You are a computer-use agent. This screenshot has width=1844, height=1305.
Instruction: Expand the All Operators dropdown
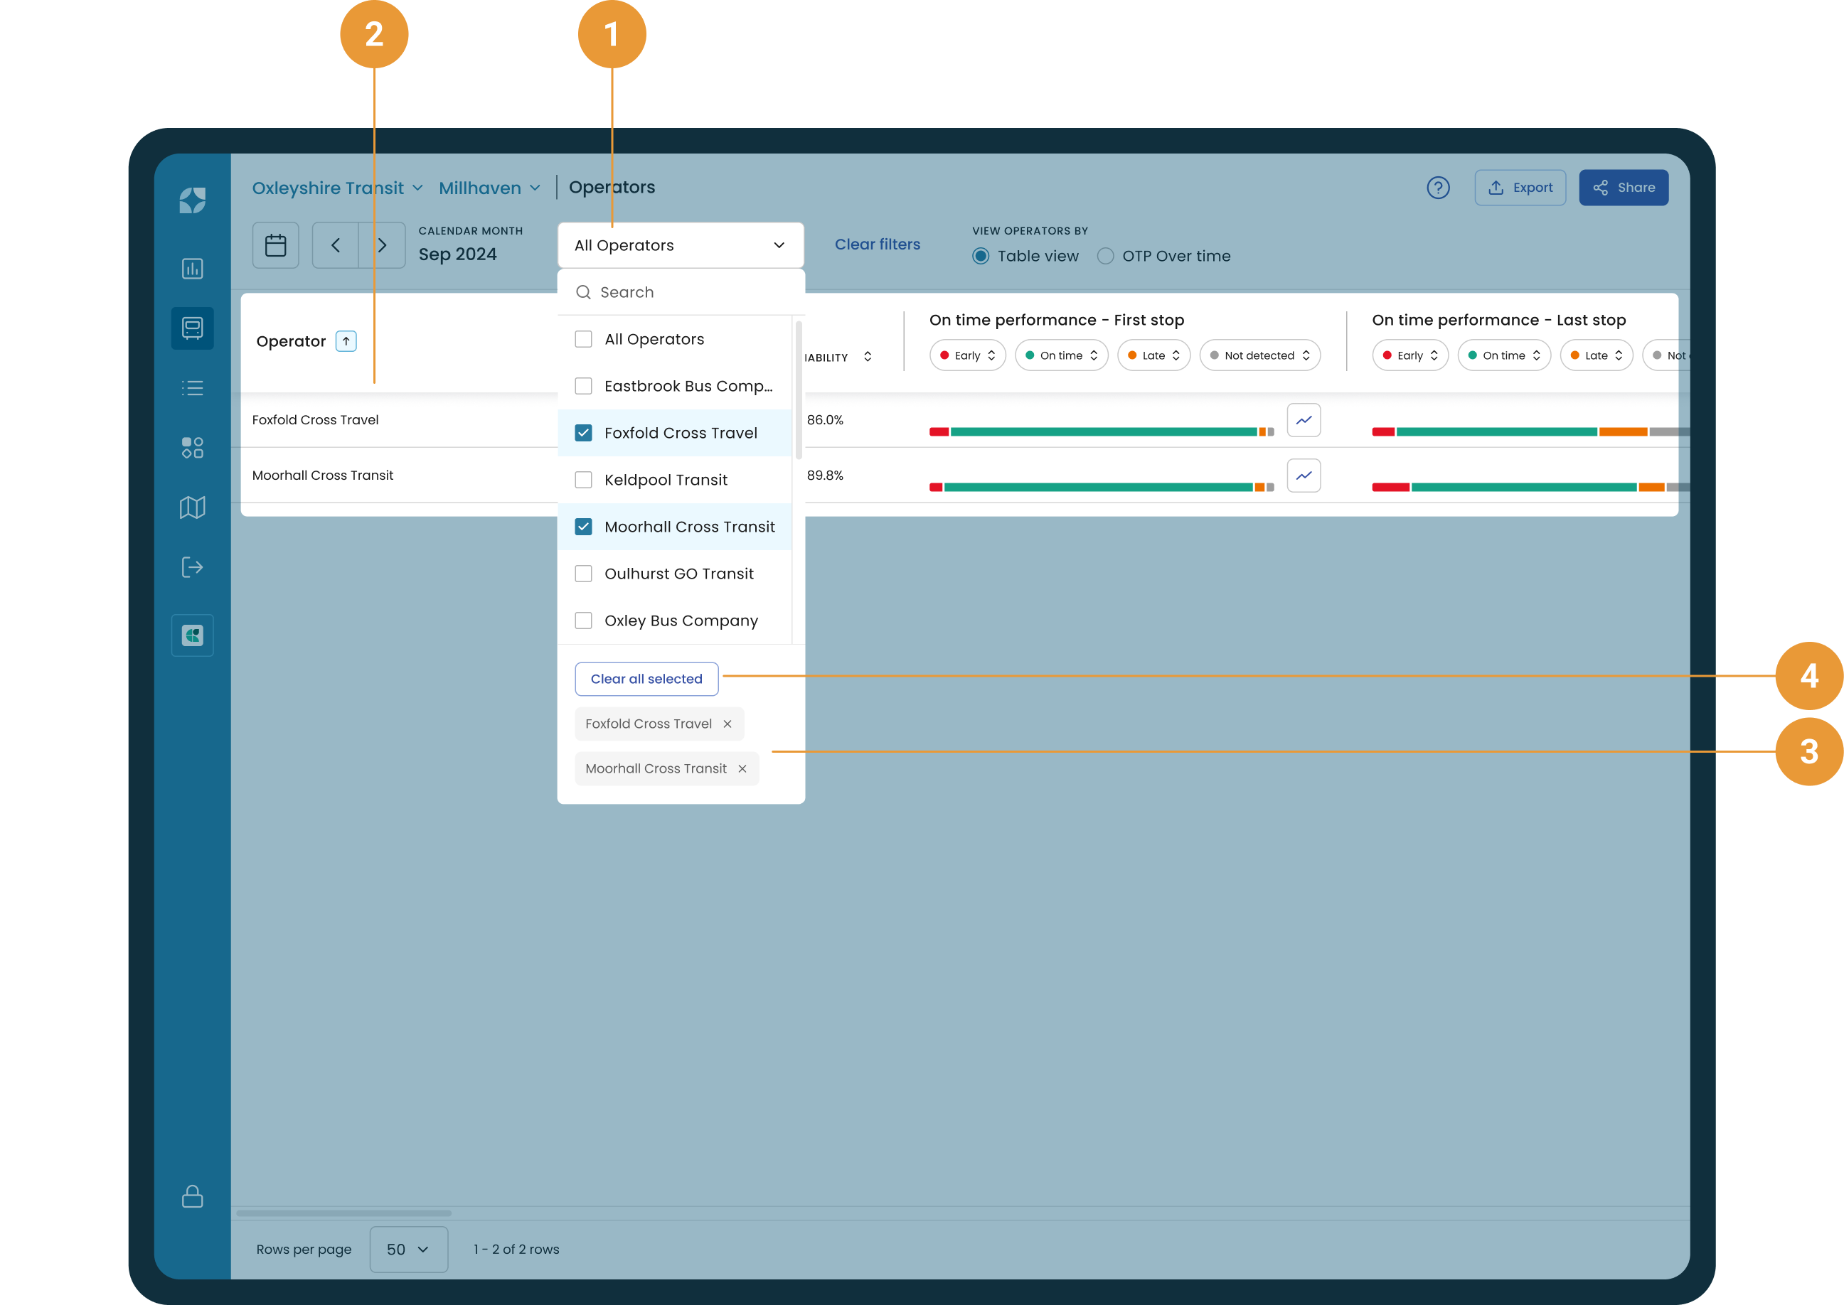point(680,245)
